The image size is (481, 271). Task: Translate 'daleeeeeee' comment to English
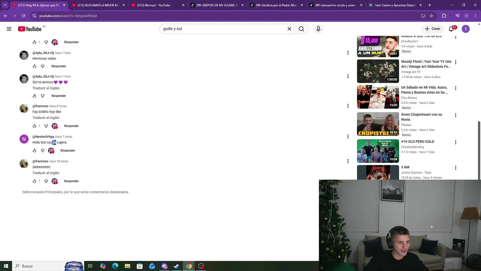[x=46, y=173]
